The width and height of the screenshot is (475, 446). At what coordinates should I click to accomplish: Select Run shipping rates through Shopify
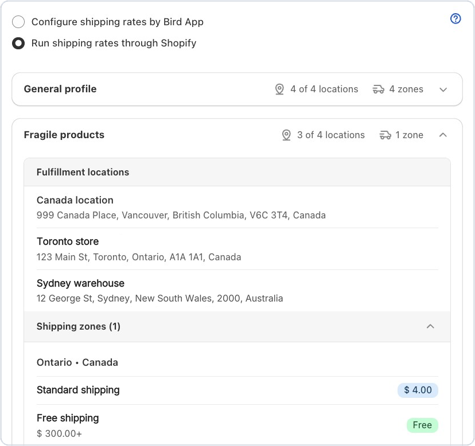point(18,44)
